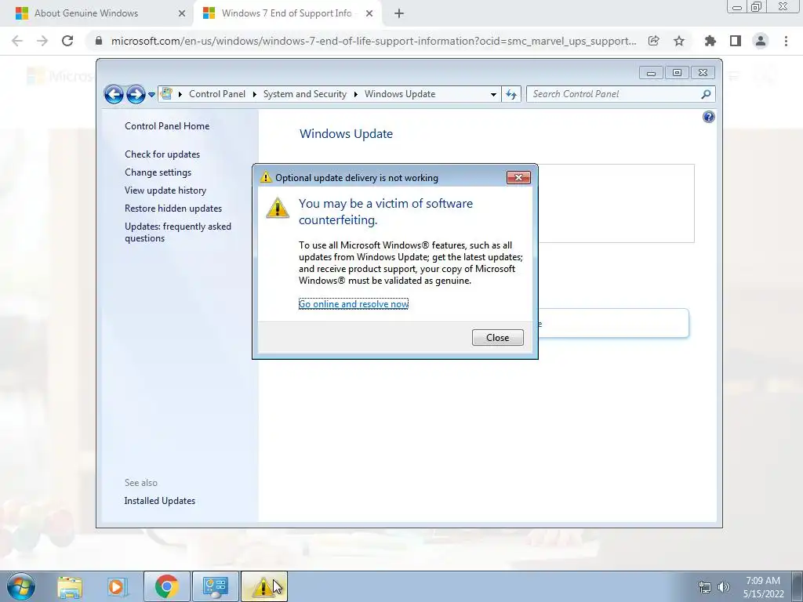Click the search magnifier icon

706,94
